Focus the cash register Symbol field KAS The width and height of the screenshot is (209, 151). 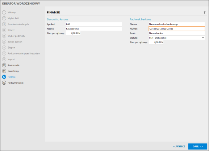(x=93, y=24)
